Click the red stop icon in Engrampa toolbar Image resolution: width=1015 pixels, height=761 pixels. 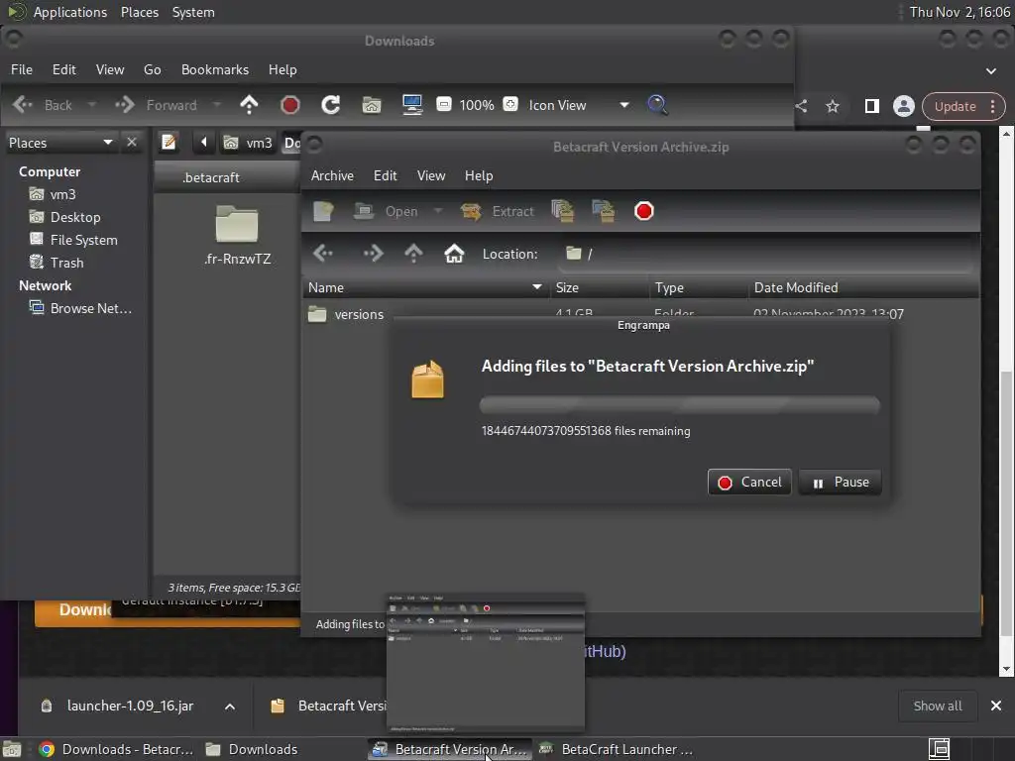coord(644,211)
